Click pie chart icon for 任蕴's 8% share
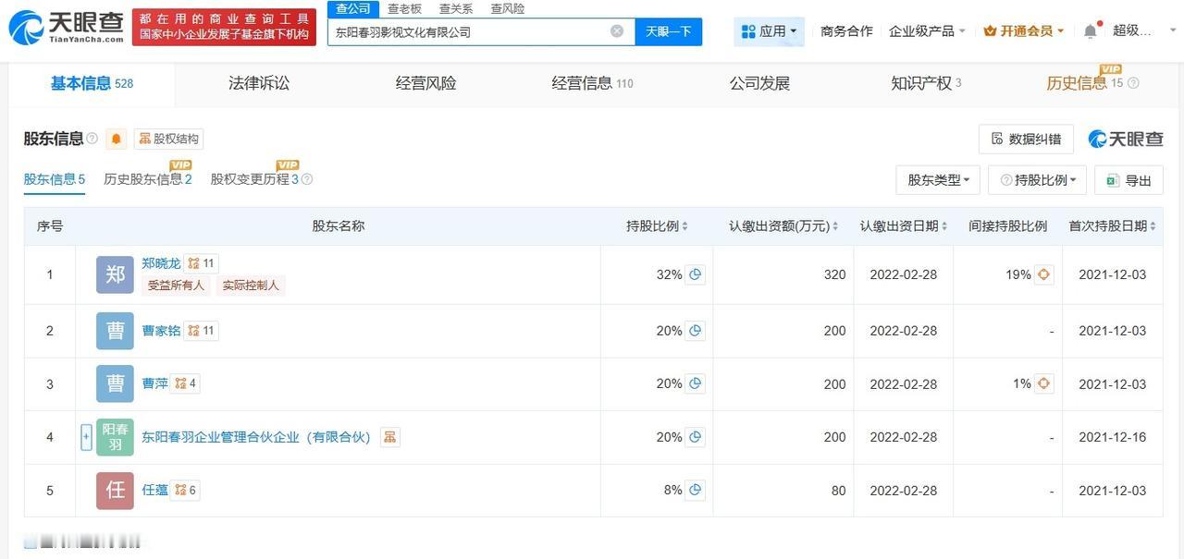This screenshot has width=1184, height=559. pyautogui.click(x=696, y=490)
